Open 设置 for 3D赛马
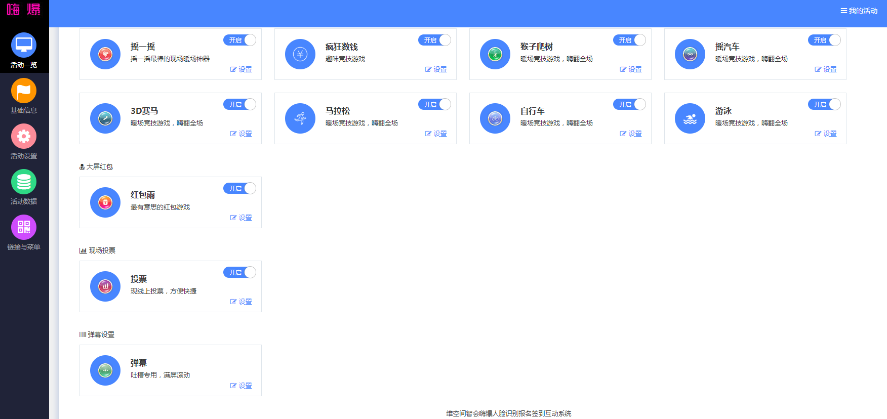 point(241,134)
